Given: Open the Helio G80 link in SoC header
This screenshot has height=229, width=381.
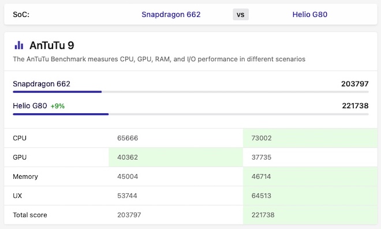Looking at the screenshot, I should [310, 14].
